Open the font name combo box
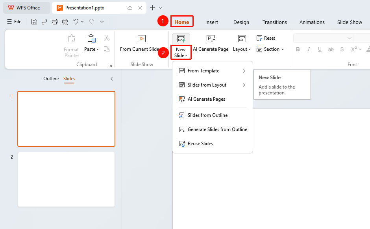Screen dimensions: 370x229 point(323,38)
